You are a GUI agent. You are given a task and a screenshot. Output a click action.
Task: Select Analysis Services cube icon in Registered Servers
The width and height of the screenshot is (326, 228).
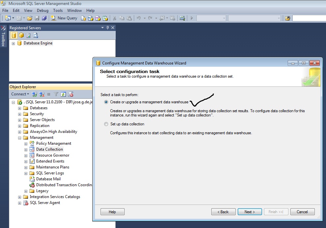21,35
